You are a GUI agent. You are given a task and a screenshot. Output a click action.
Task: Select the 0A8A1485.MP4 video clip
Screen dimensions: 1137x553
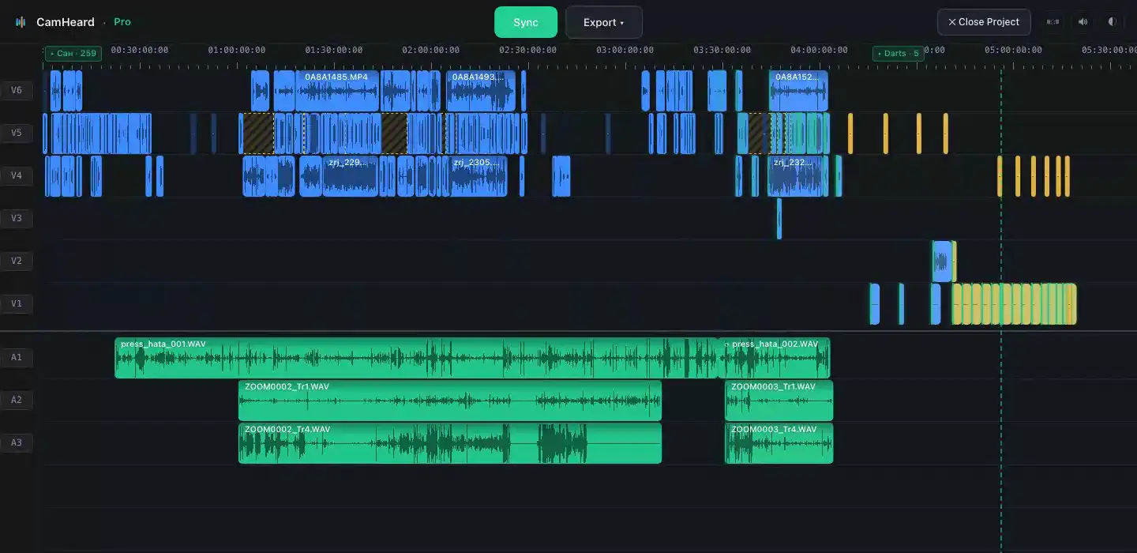pyautogui.click(x=337, y=91)
